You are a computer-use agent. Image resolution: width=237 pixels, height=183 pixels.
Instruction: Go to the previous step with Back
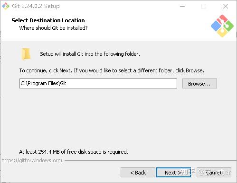[138, 173]
